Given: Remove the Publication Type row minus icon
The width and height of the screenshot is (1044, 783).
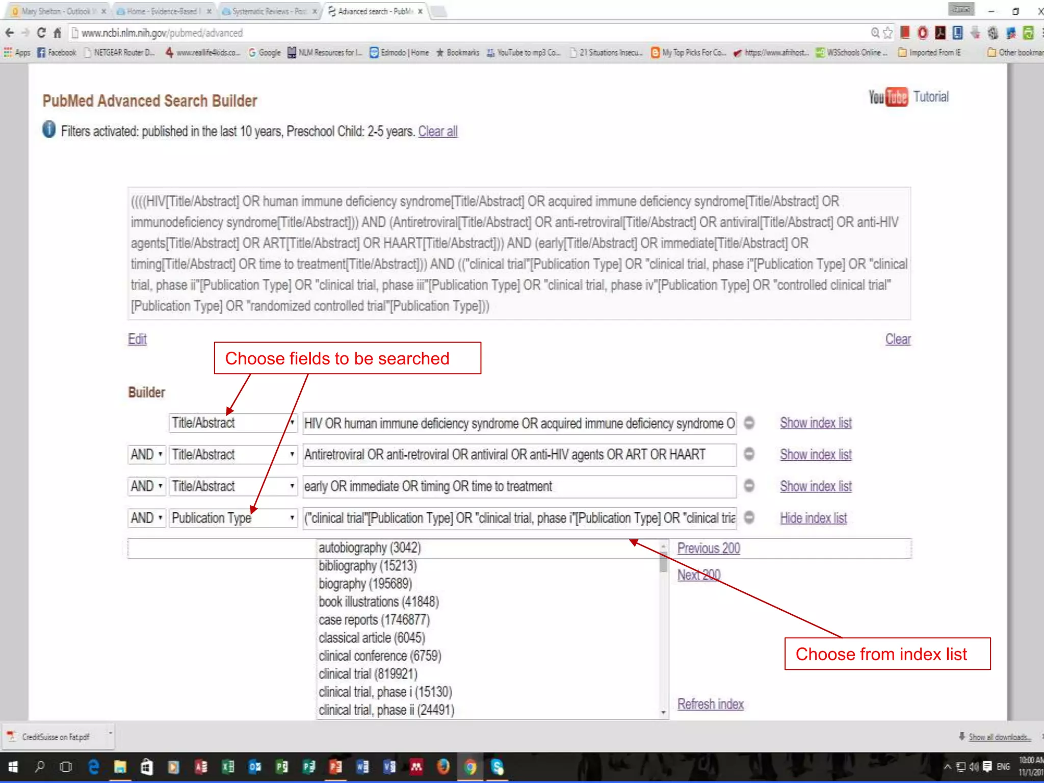Looking at the screenshot, I should tap(749, 517).
